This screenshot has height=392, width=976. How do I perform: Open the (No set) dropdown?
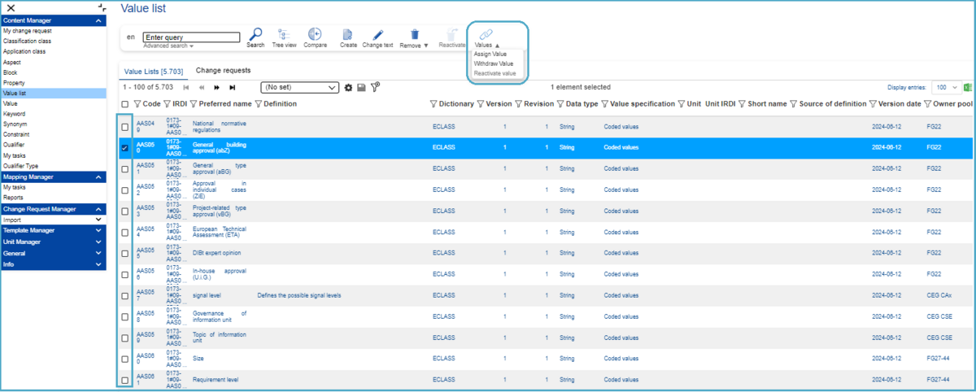click(299, 87)
